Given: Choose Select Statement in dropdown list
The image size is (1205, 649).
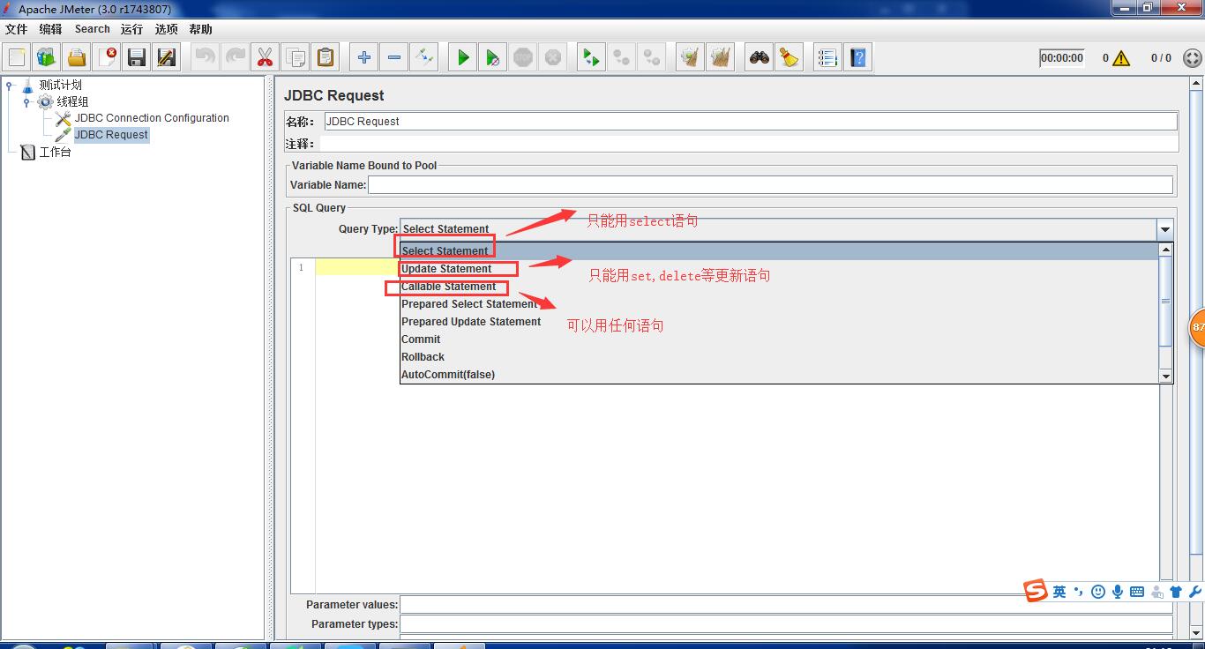Looking at the screenshot, I should click(x=780, y=251).
